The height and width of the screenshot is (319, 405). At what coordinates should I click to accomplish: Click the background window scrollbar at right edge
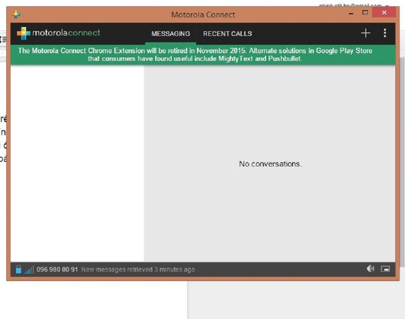pyautogui.click(x=402, y=162)
